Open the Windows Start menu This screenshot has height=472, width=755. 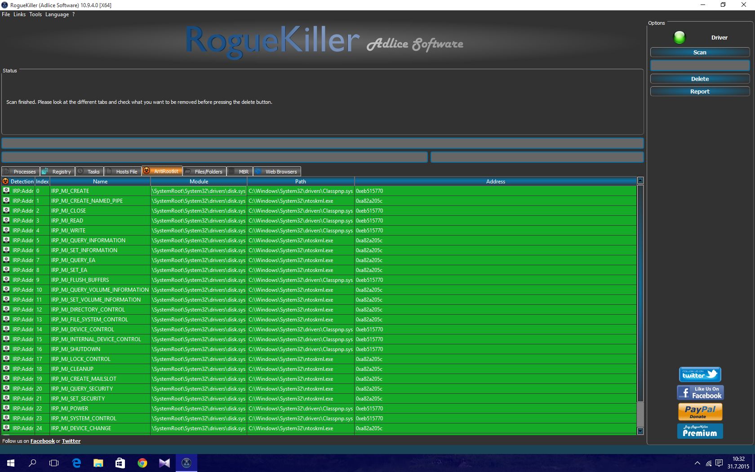[11, 463]
